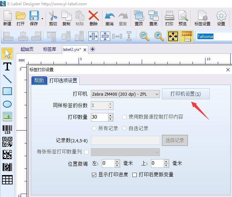Select the Ellipse tool
The width and height of the screenshot is (232, 197).
(7, 104)
